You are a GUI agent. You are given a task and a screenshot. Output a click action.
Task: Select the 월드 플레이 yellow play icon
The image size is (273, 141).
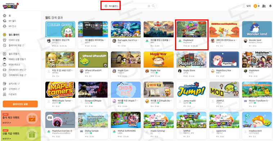click(5, 35)
